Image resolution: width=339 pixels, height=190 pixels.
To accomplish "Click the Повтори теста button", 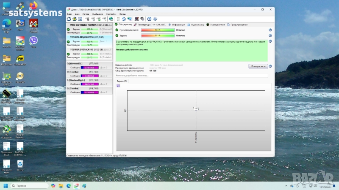I will (x=258, y=66).
